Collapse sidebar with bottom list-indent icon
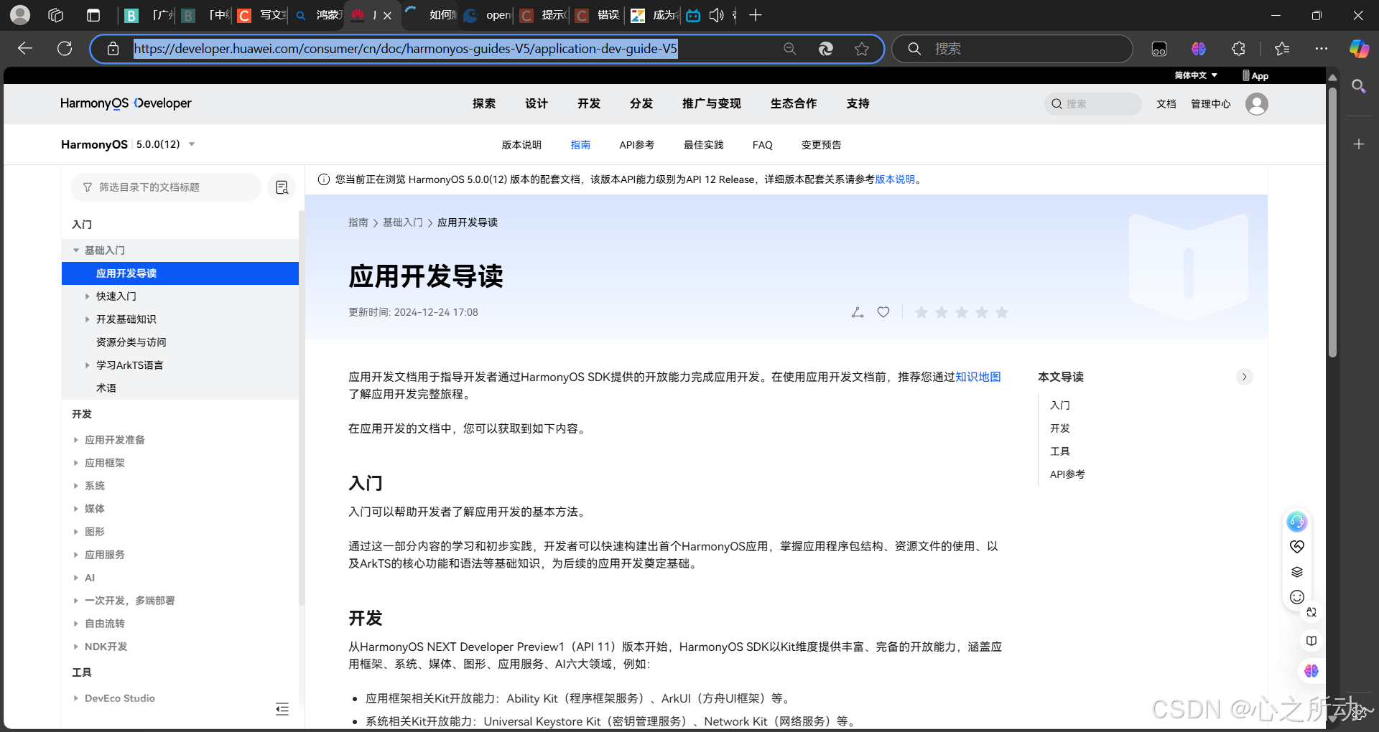Image resolution: width=1379 pixels, height=732 pixels. click(282, 709)
